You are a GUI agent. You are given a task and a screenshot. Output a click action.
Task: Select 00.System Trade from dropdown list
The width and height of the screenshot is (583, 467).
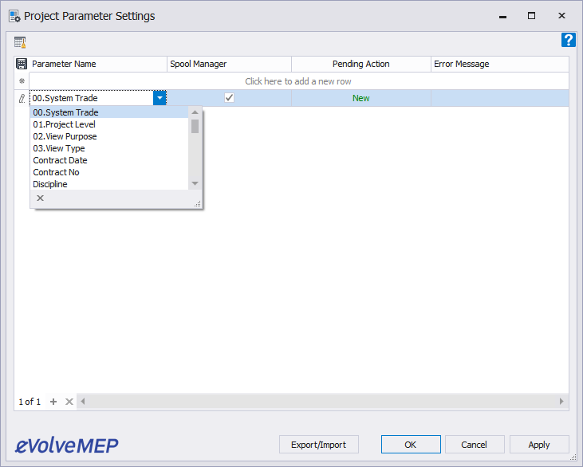pos(109,112)
